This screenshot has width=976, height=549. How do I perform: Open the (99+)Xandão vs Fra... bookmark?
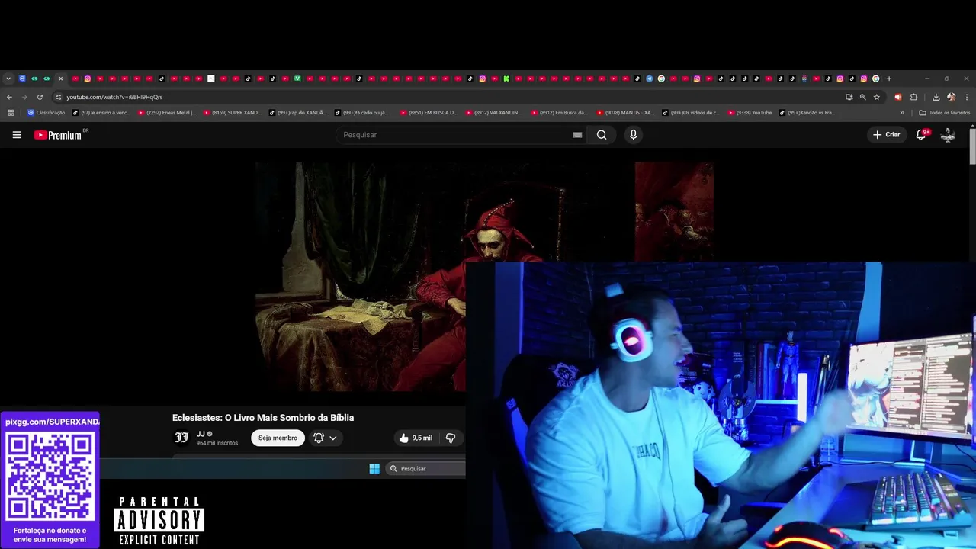pos(807,113)
